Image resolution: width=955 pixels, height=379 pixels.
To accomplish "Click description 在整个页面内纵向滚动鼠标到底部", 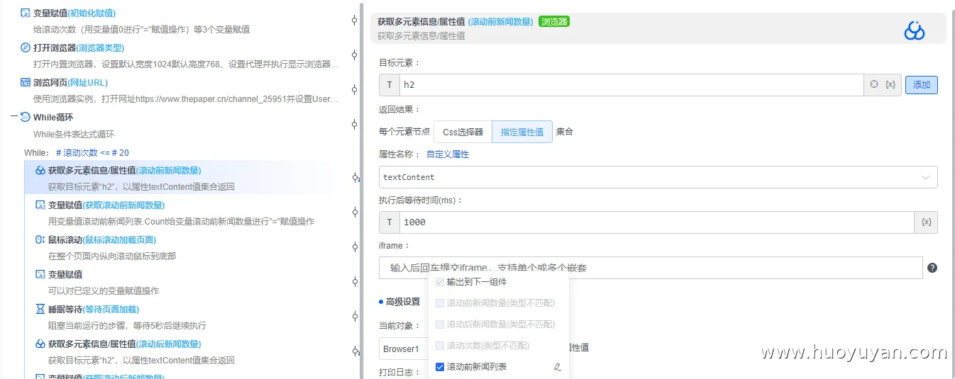I will coord(112,256).
